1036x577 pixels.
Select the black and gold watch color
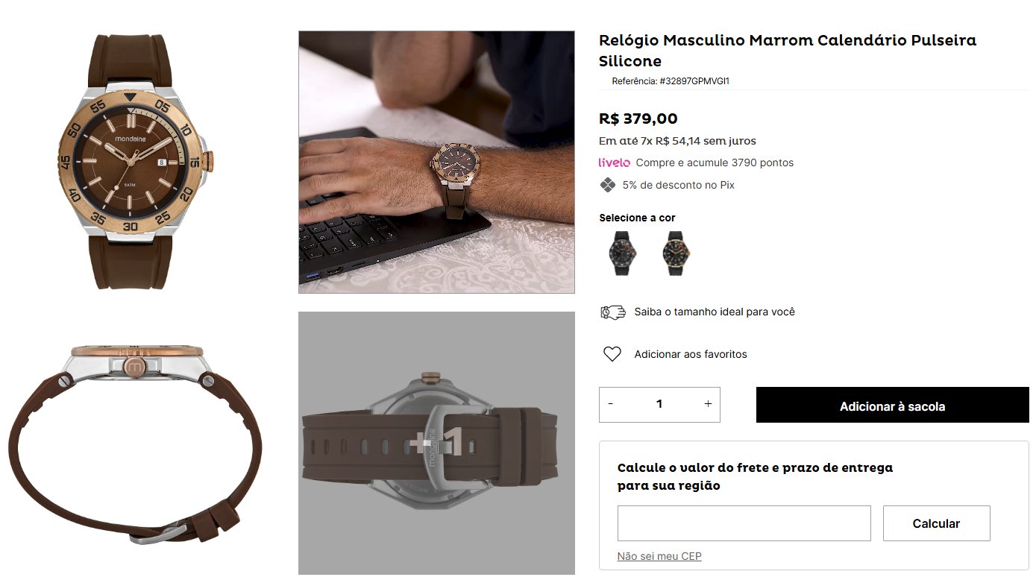pyautogui.click(x=674, y=253)
